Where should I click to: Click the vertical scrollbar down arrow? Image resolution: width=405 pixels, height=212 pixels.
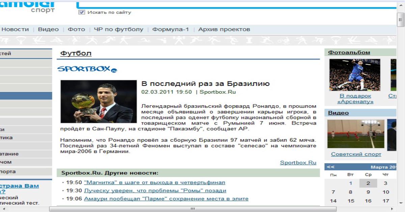click(x=401, y=203)
